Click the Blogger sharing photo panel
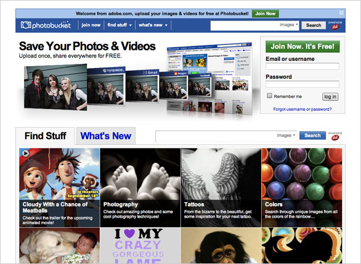Image resolution: width=361 pixels, height=264 pixels. 174,85
